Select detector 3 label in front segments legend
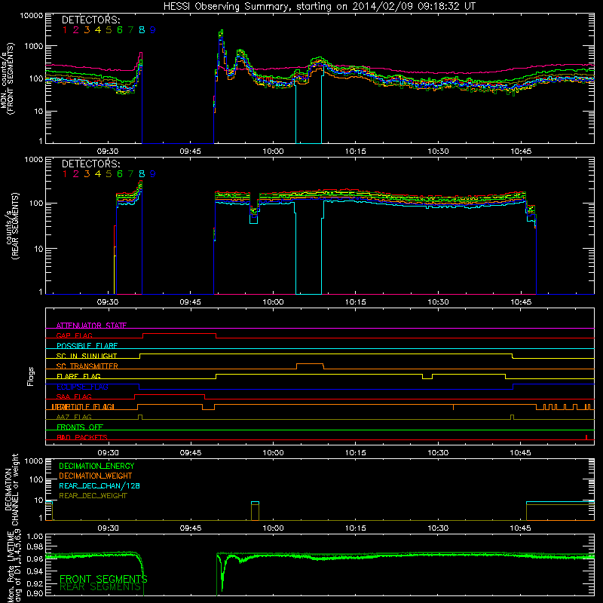This screenshot has height=603, width=603. tap(87, 30)
